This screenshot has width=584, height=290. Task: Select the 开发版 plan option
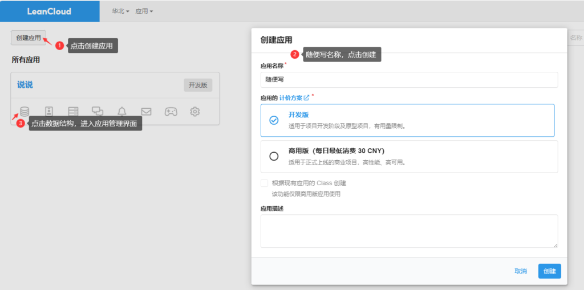[x=274, y=120]
